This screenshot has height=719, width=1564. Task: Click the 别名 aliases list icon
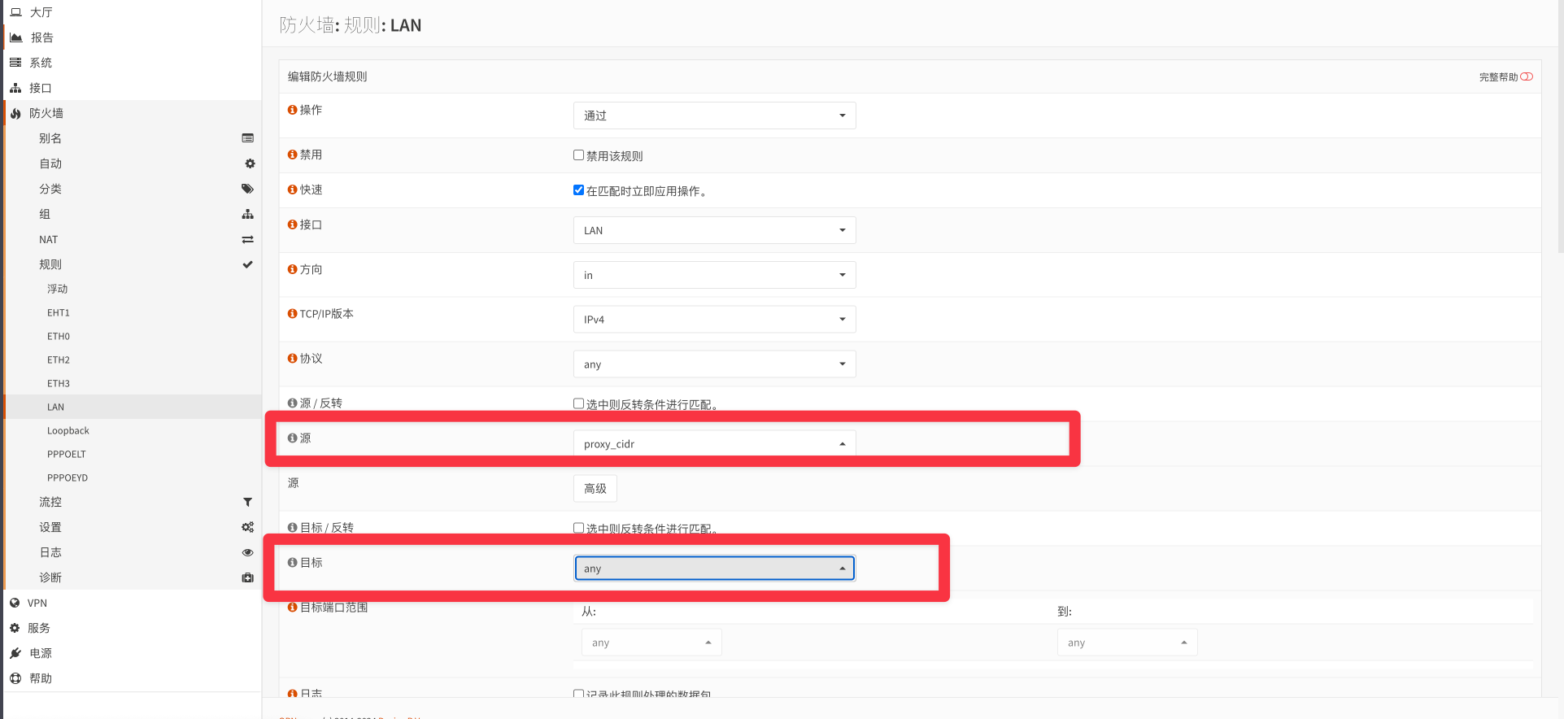(248, 138)
